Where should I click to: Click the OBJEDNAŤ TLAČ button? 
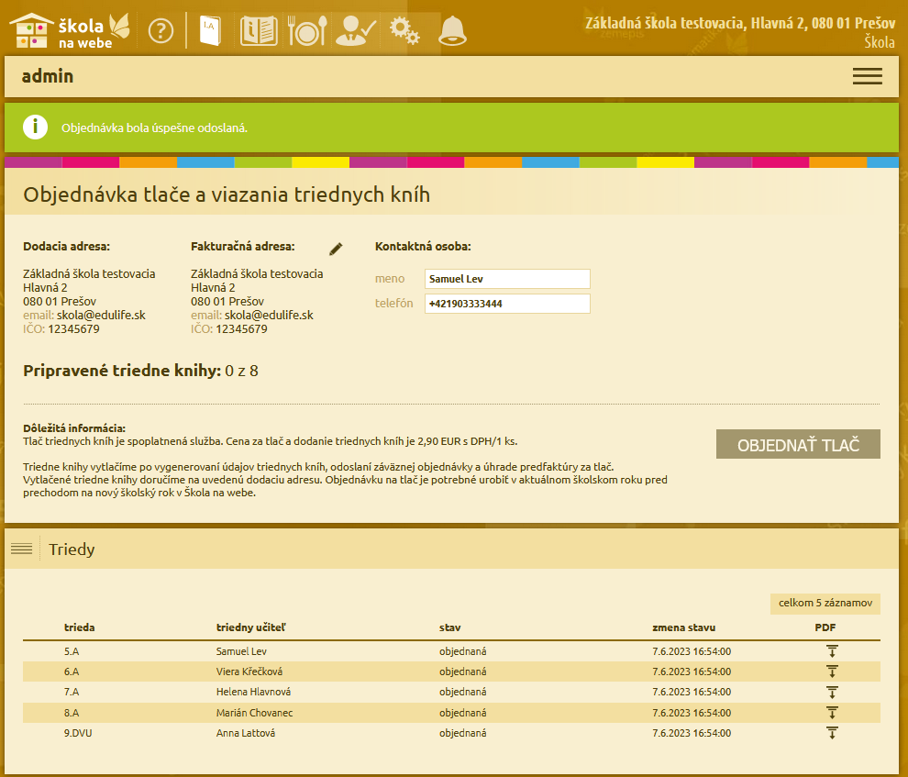point(798,444)
